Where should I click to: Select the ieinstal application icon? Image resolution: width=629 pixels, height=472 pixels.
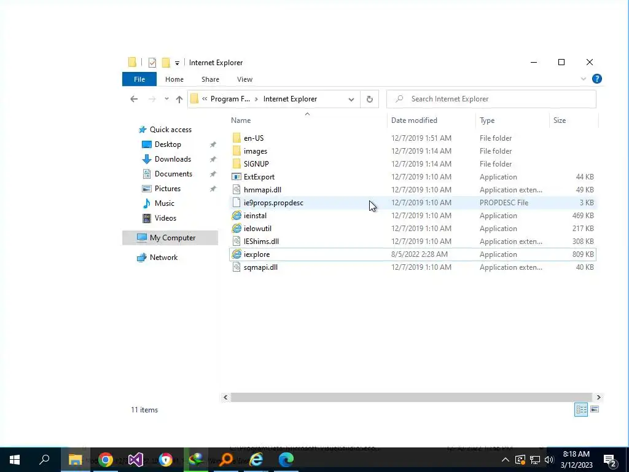236,216
